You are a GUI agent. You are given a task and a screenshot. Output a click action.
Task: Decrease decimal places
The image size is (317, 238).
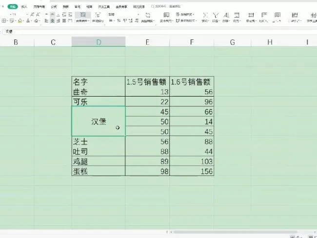pyautogui.click(x=137, y=20)
